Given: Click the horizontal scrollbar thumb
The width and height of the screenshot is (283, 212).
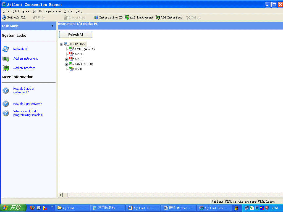Looking at the screenshot, I should pyautogui.click(x=65, y=195).
